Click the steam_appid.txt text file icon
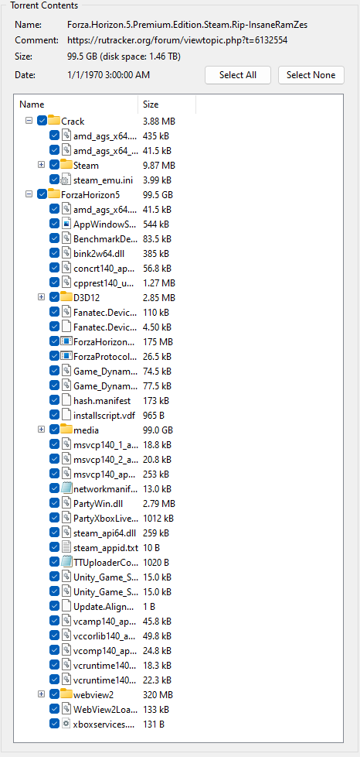 click(x=66, y=547)
